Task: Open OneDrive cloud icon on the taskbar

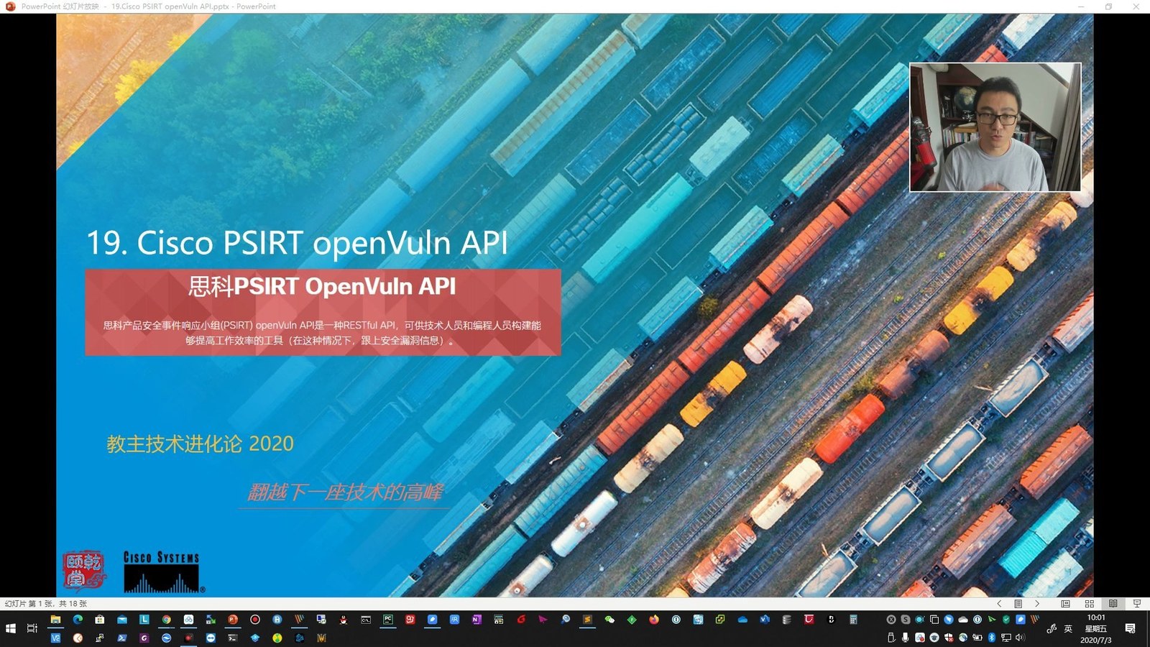Action: click(x=742, y=619)
